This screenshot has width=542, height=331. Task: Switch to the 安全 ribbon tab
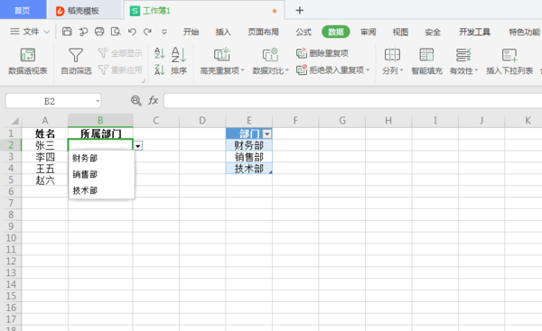pyautogui.click(x=433, y=32)
